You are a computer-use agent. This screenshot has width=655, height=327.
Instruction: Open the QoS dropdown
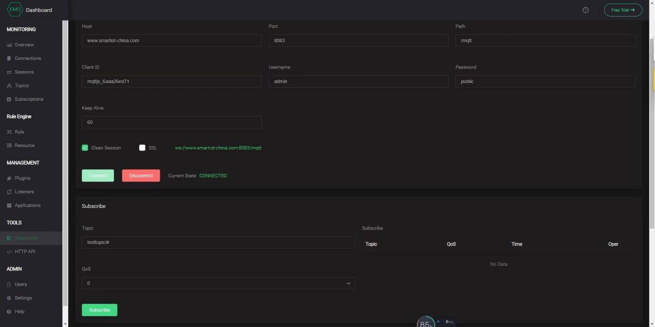[x=218, y=283]
